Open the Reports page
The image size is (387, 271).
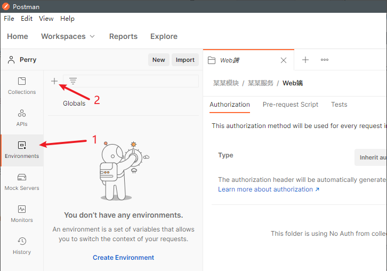pyautogui.click(x=123, y=37)
